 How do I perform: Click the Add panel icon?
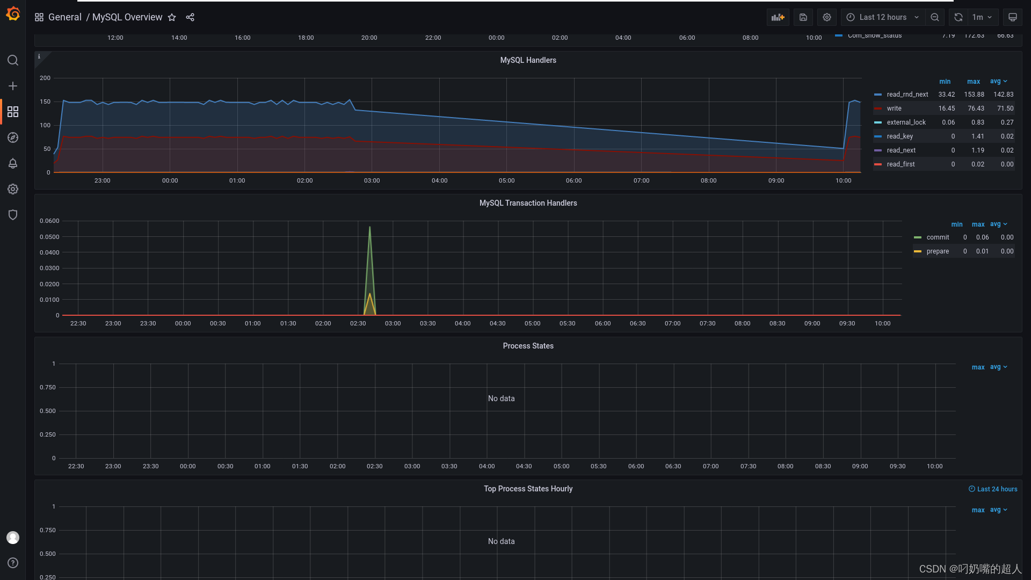click(778, 17)
